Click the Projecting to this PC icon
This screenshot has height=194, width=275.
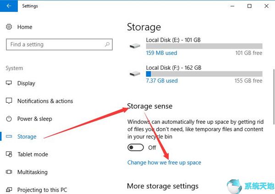click(9, 190)
